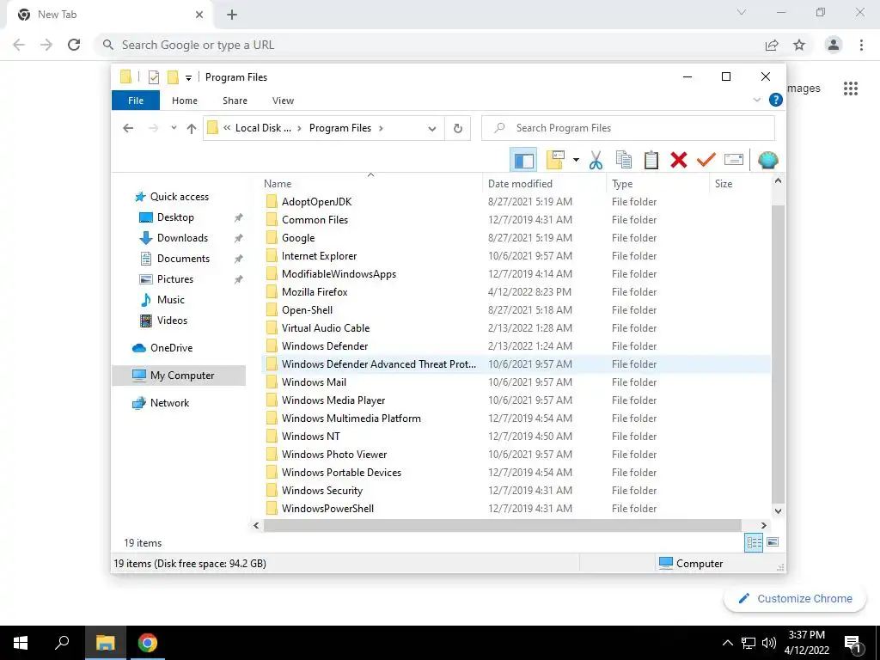Select My Computer in navigation pane
880x660 pixels.
click(x=180, y=376)
